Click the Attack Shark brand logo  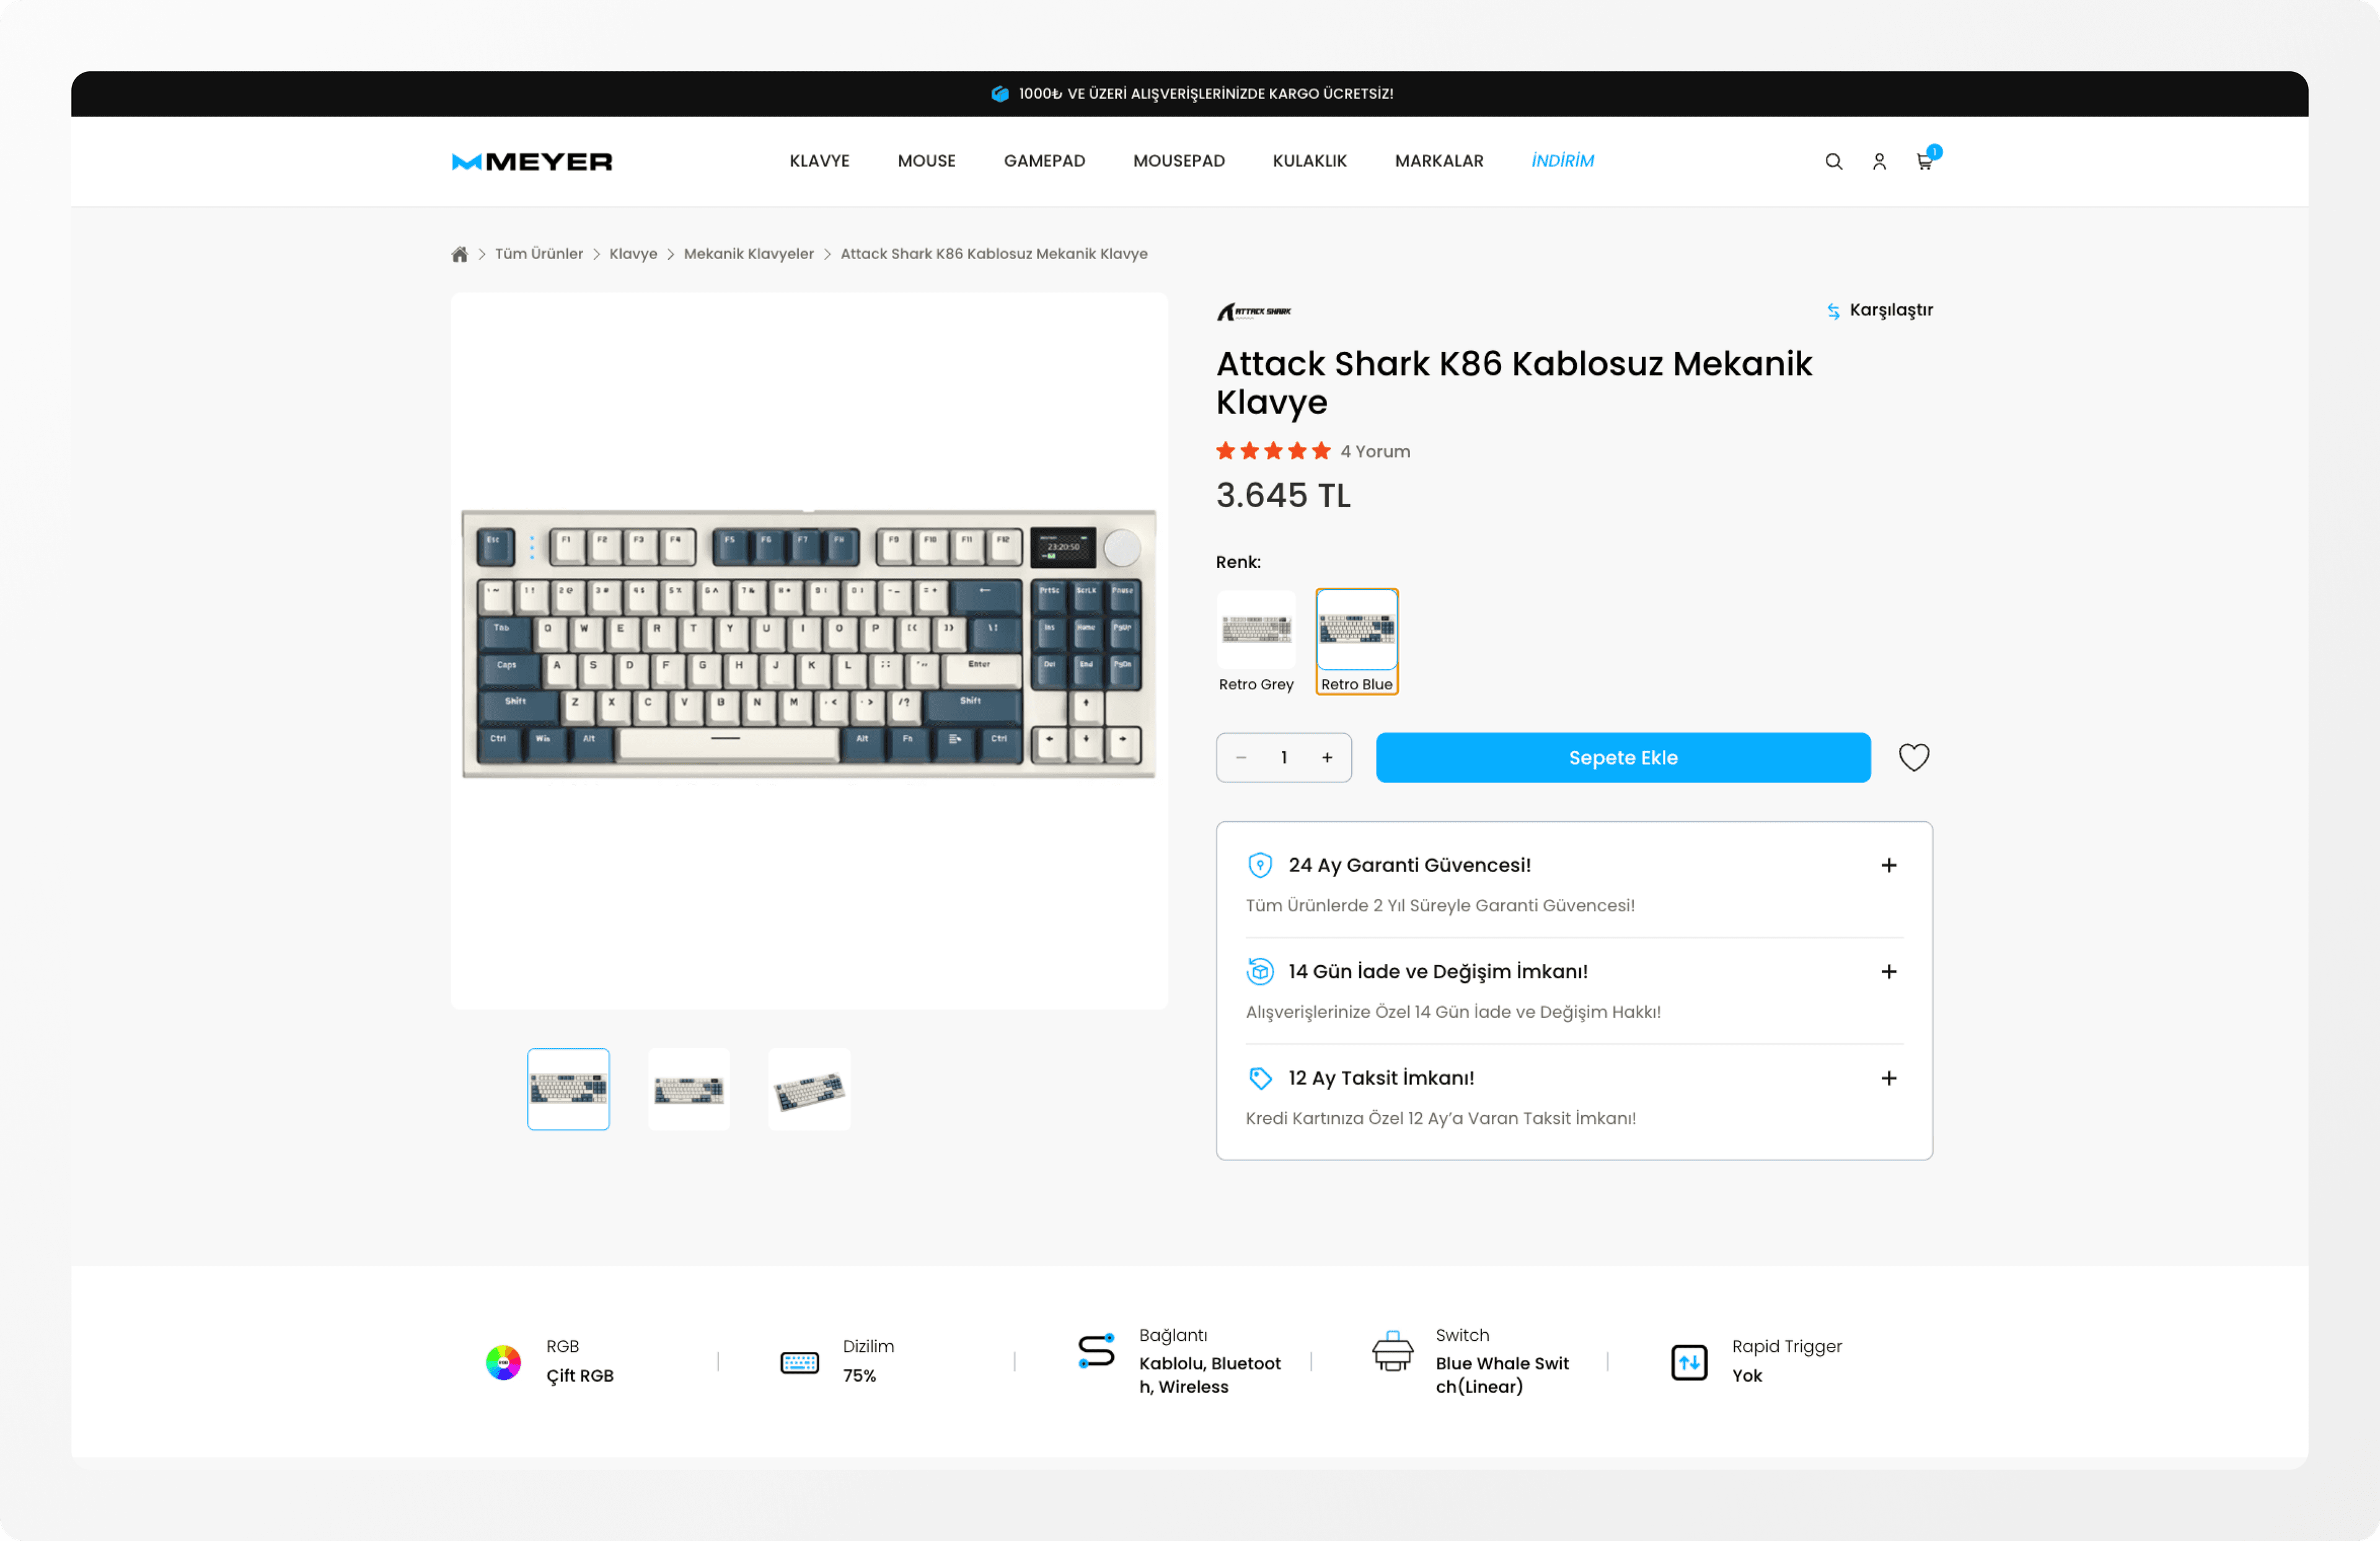[x=1254, y=311]
